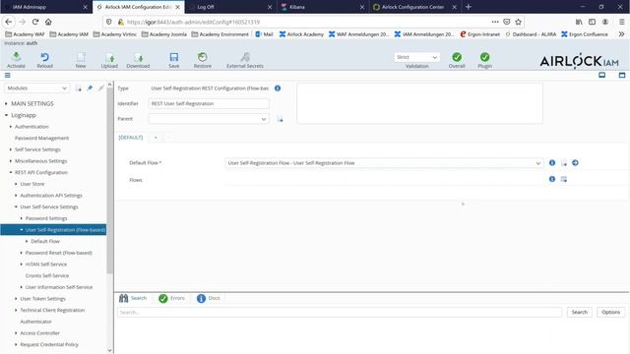Select the [DEFAULT] tab
The width and height of the screenshot is (630, 354).
[131, 138]
